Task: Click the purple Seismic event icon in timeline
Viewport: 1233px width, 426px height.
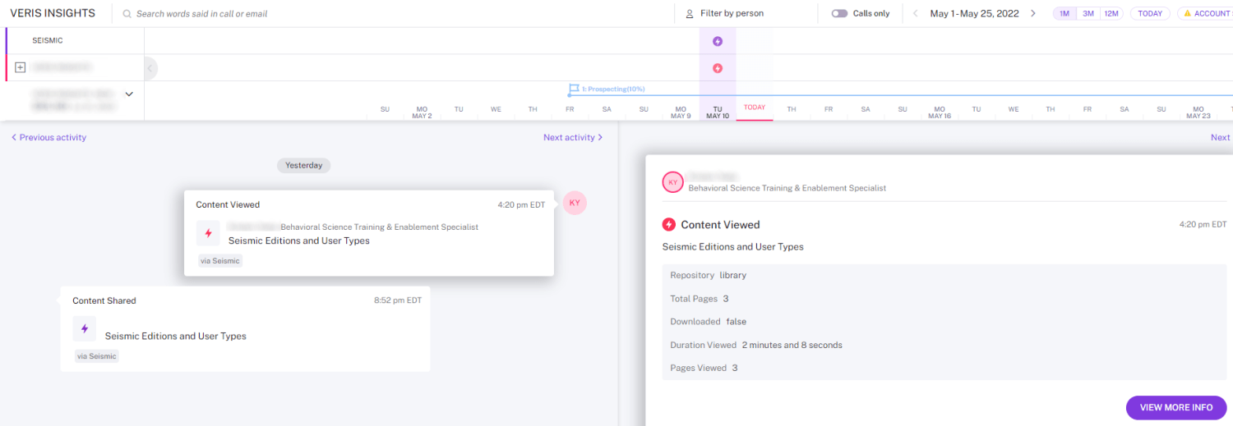Action: click(x=718, y=41)
